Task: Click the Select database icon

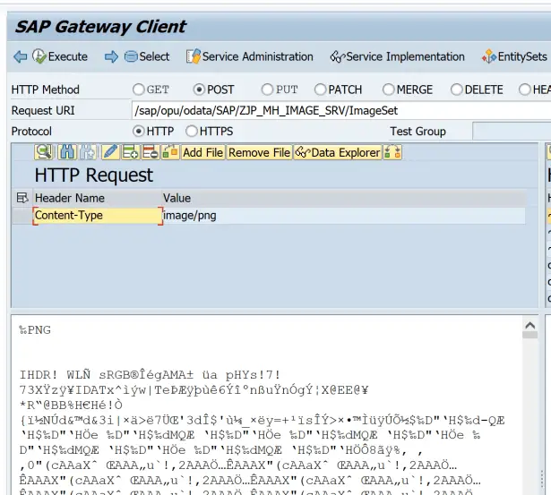Action: tap(131, 56)
